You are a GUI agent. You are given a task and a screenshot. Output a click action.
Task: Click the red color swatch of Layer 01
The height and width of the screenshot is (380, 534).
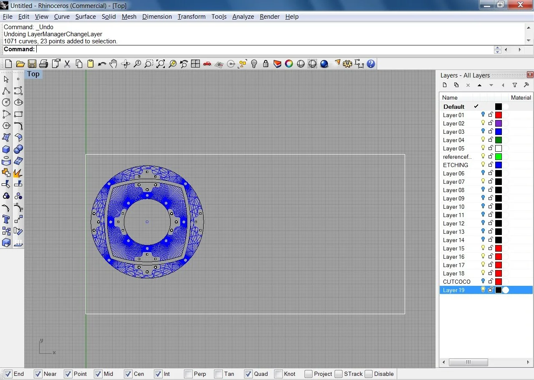(x=499, y=115)
